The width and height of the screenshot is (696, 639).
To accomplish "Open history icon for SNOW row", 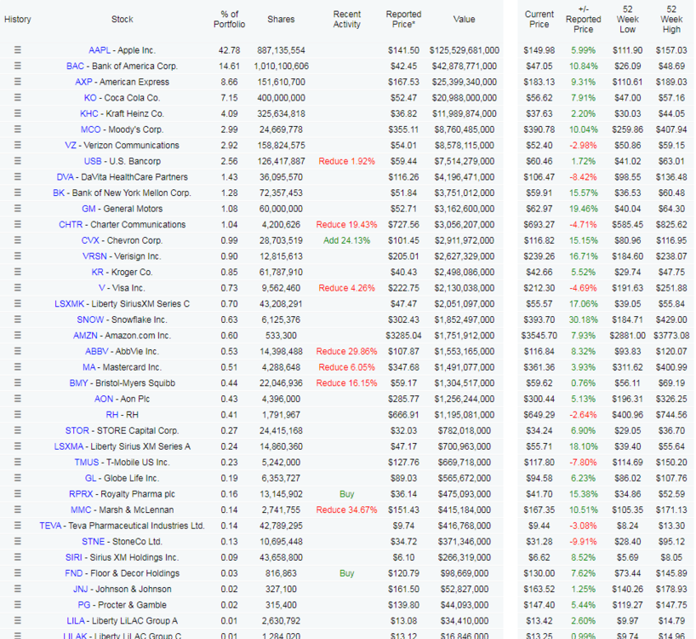I will click(x=18, y=319).
